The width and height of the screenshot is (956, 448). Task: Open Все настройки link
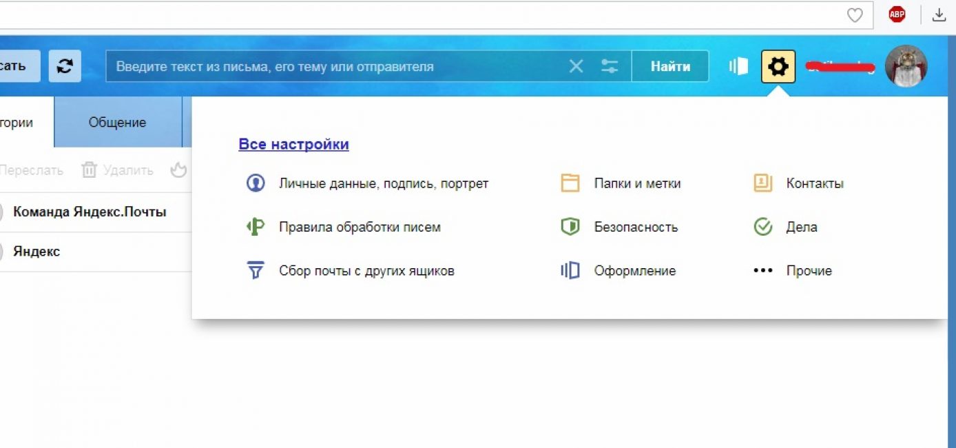tap(293, 144)
